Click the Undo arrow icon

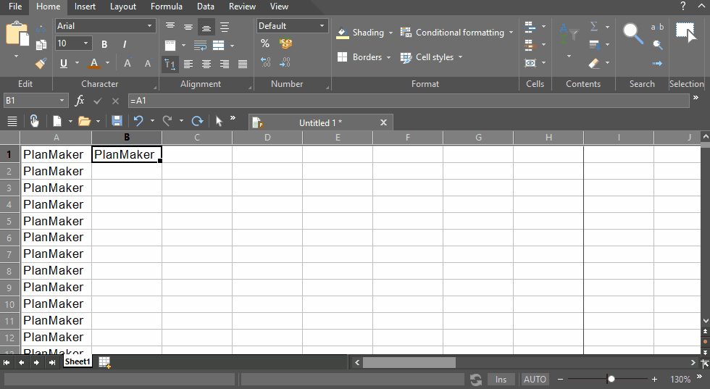coord(138,121)
